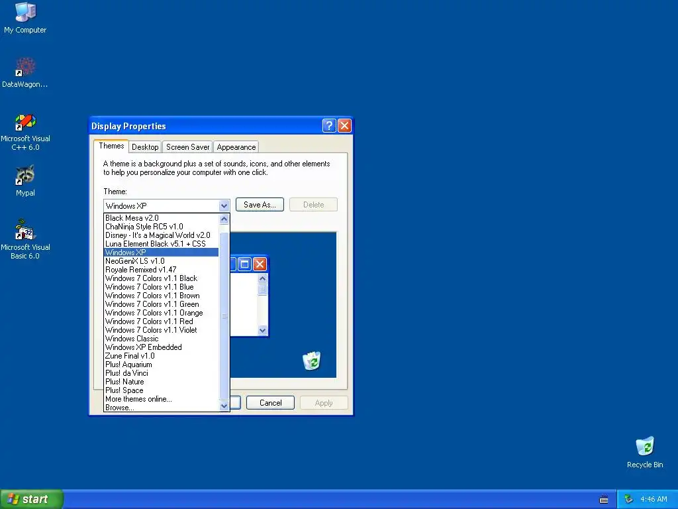Click theme list scrollbar down arrow
Screen dimensions: 678x509
point(224,406)
